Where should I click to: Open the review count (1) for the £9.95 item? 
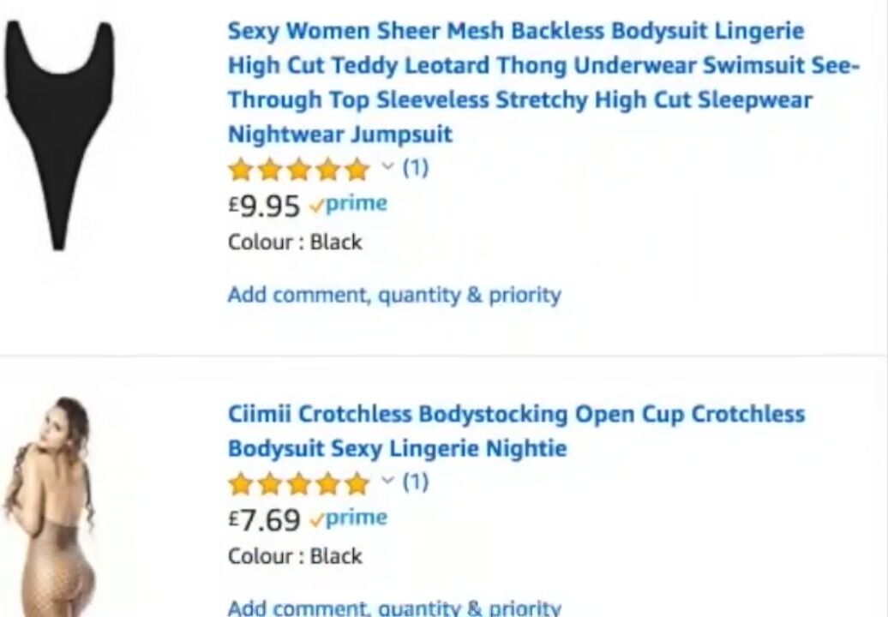(415, 167)
